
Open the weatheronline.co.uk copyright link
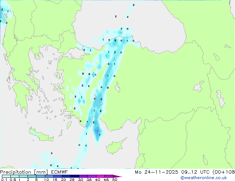[203, 178]
